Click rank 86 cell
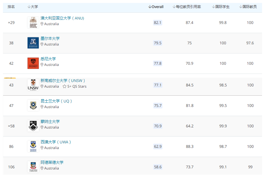 (x=11, y=146)
